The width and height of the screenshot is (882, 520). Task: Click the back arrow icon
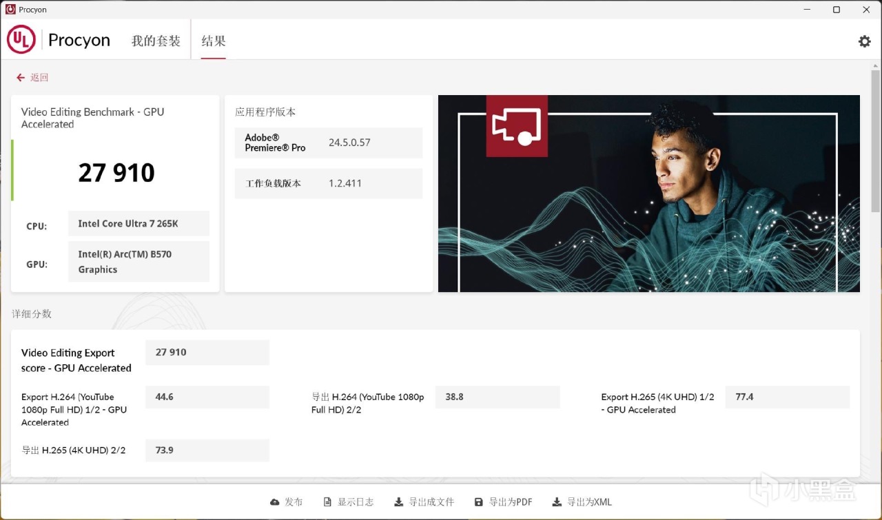(x=21, y=78)
